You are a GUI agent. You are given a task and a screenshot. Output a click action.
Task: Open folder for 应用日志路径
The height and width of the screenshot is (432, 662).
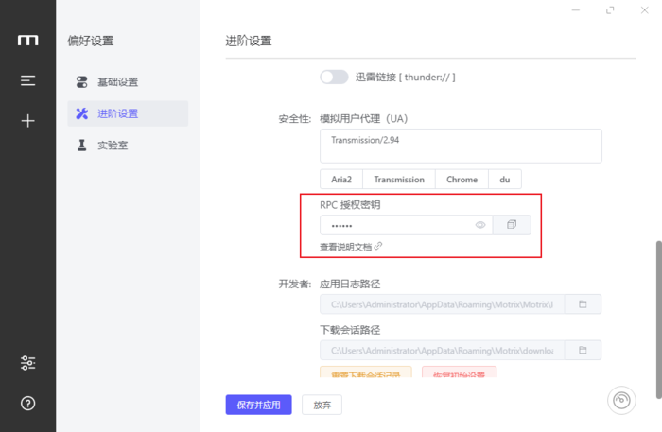coord(584,304)
